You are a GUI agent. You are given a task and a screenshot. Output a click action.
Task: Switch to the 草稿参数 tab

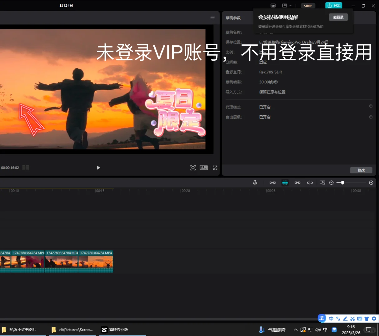click(x=233, y=18)
